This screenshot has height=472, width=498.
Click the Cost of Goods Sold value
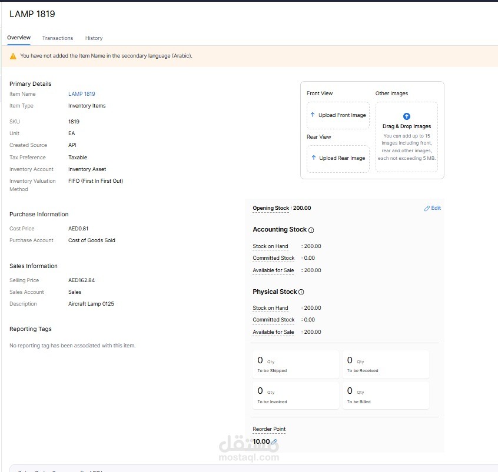coord(91,240)
